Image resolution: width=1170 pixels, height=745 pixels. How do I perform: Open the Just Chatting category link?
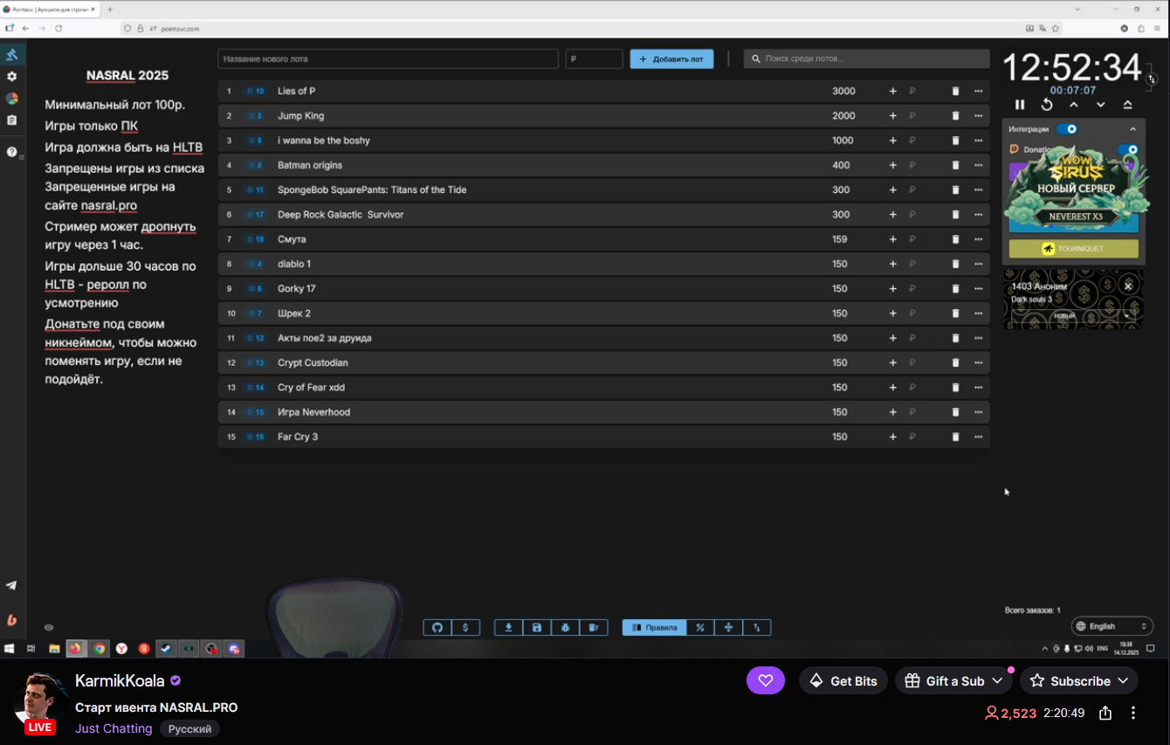pyautogui.click(x=114, y=728)
